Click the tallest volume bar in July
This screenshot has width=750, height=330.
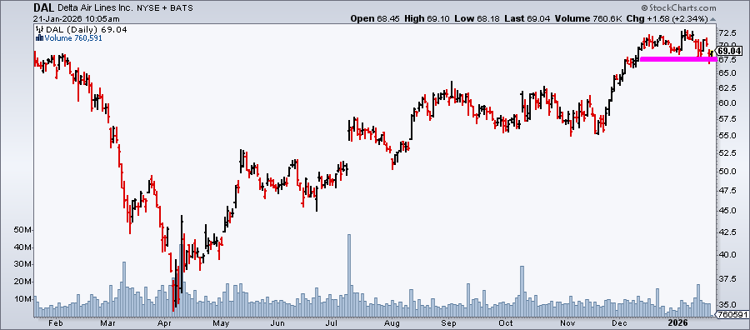(349, 276)
